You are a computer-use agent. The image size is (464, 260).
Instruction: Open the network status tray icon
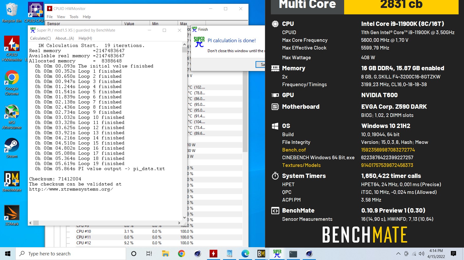tap(414, 254)
